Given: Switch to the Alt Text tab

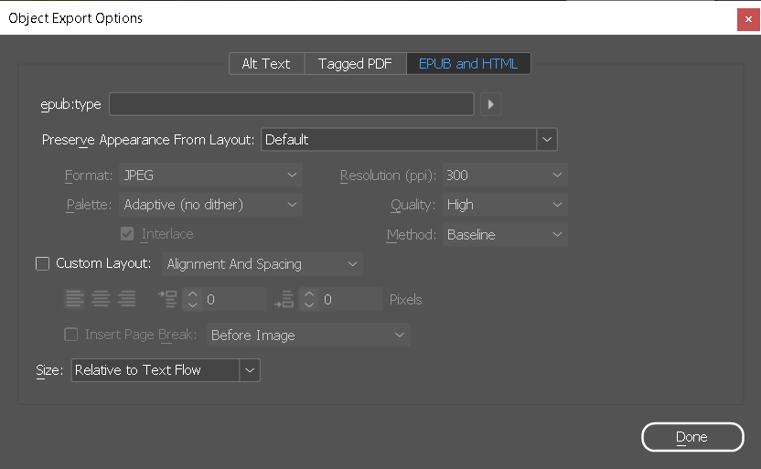Looking at the screenshot, I should [x=265, y=64].
